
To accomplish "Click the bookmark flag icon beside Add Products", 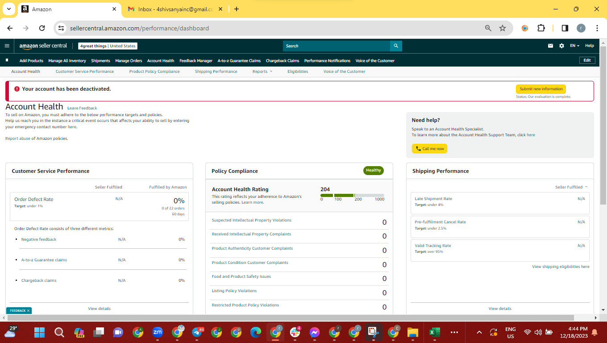I will [7, 60].
